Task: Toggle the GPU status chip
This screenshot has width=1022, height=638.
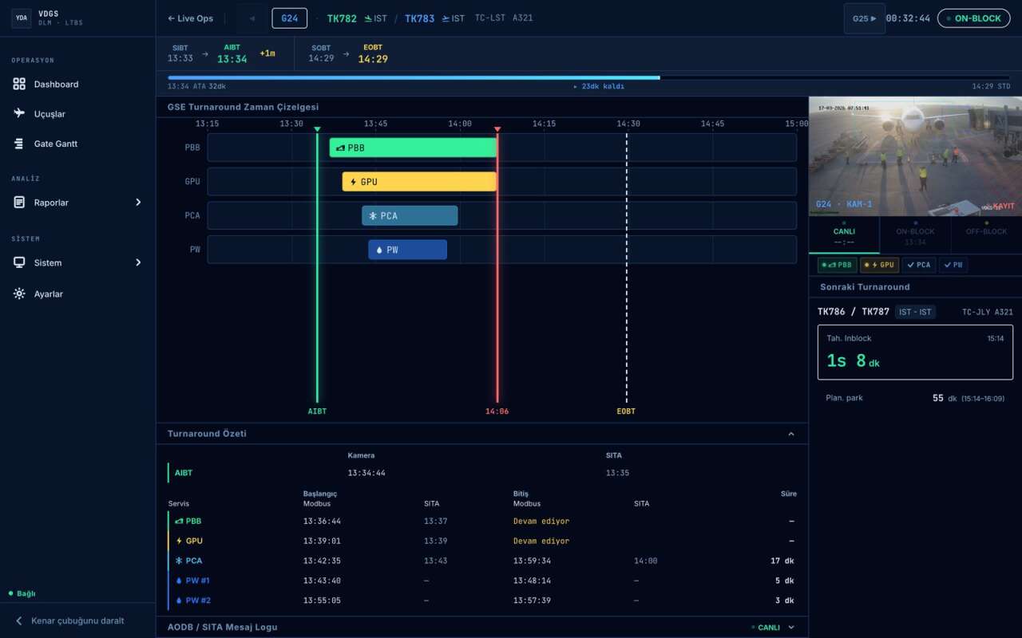Action: [x=879, y=265]
